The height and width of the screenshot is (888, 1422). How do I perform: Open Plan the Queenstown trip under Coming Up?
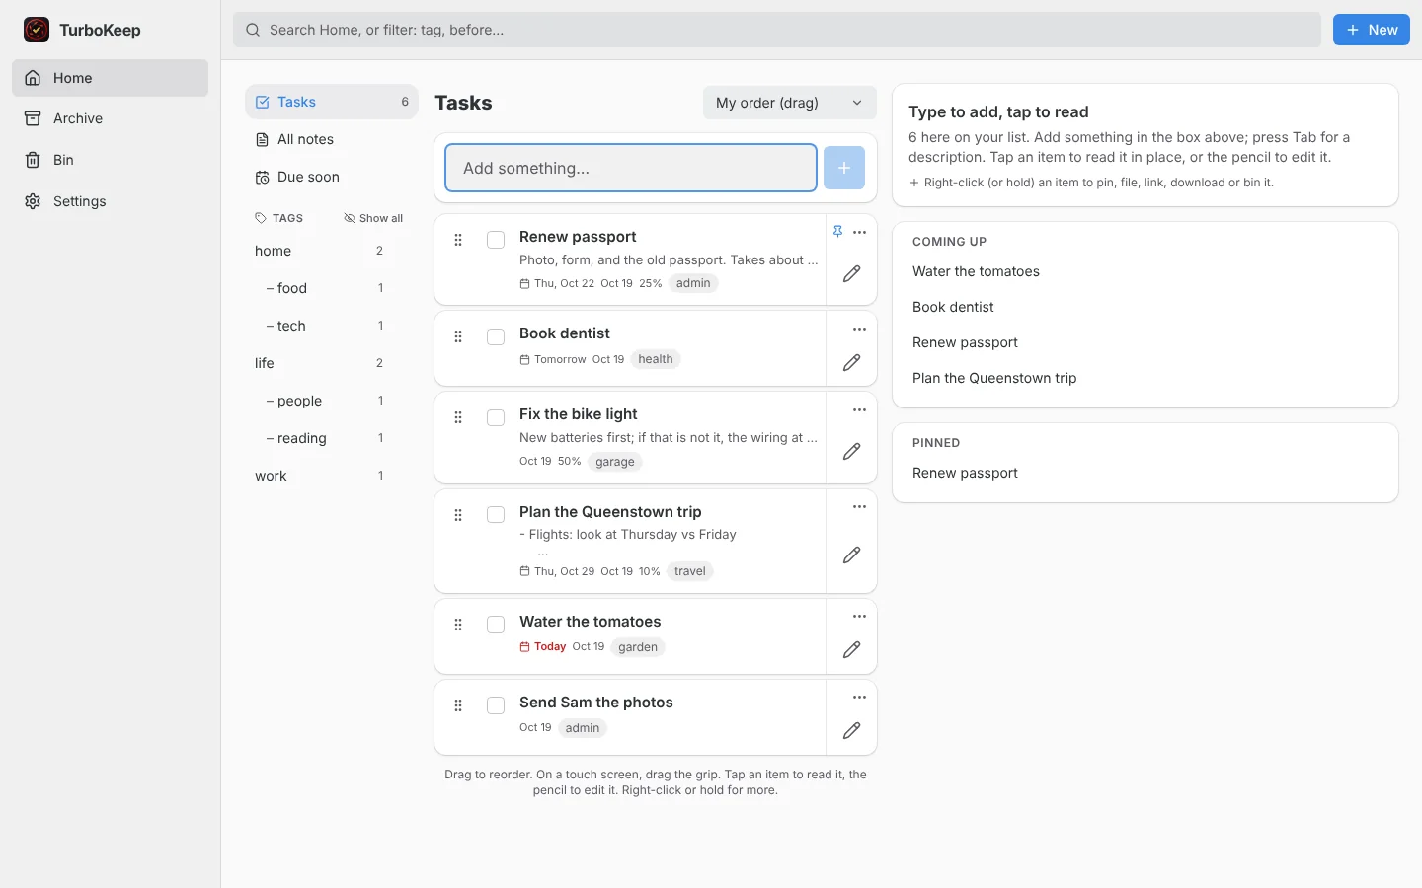click(994, 378)
